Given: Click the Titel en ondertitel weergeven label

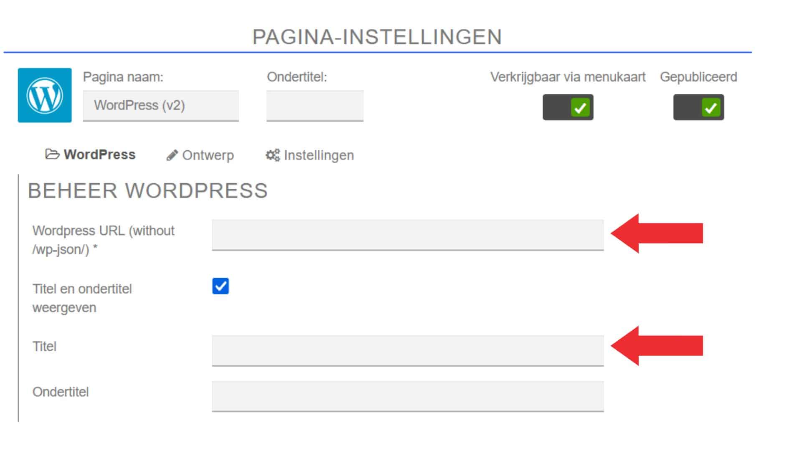Looking at the screenshot, I should [x=82, y=298].
